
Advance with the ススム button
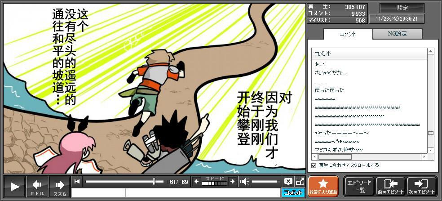point(59,186)
